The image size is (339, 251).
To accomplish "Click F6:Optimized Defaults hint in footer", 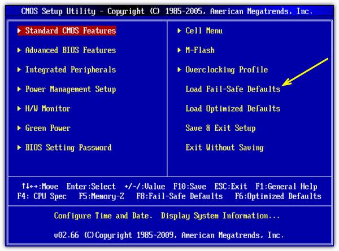I will (x=278, y=196).
